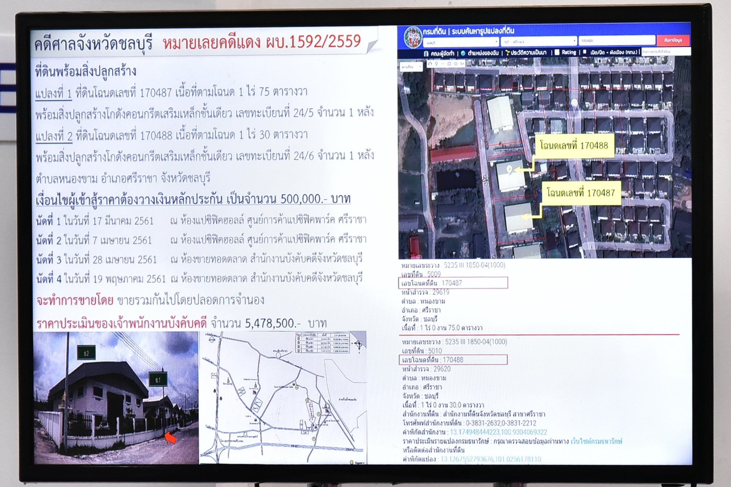Open the parcel coordinates link 13.1267552793676,101.0256178110
Viewport: 731px width, 487px height.
491,459
